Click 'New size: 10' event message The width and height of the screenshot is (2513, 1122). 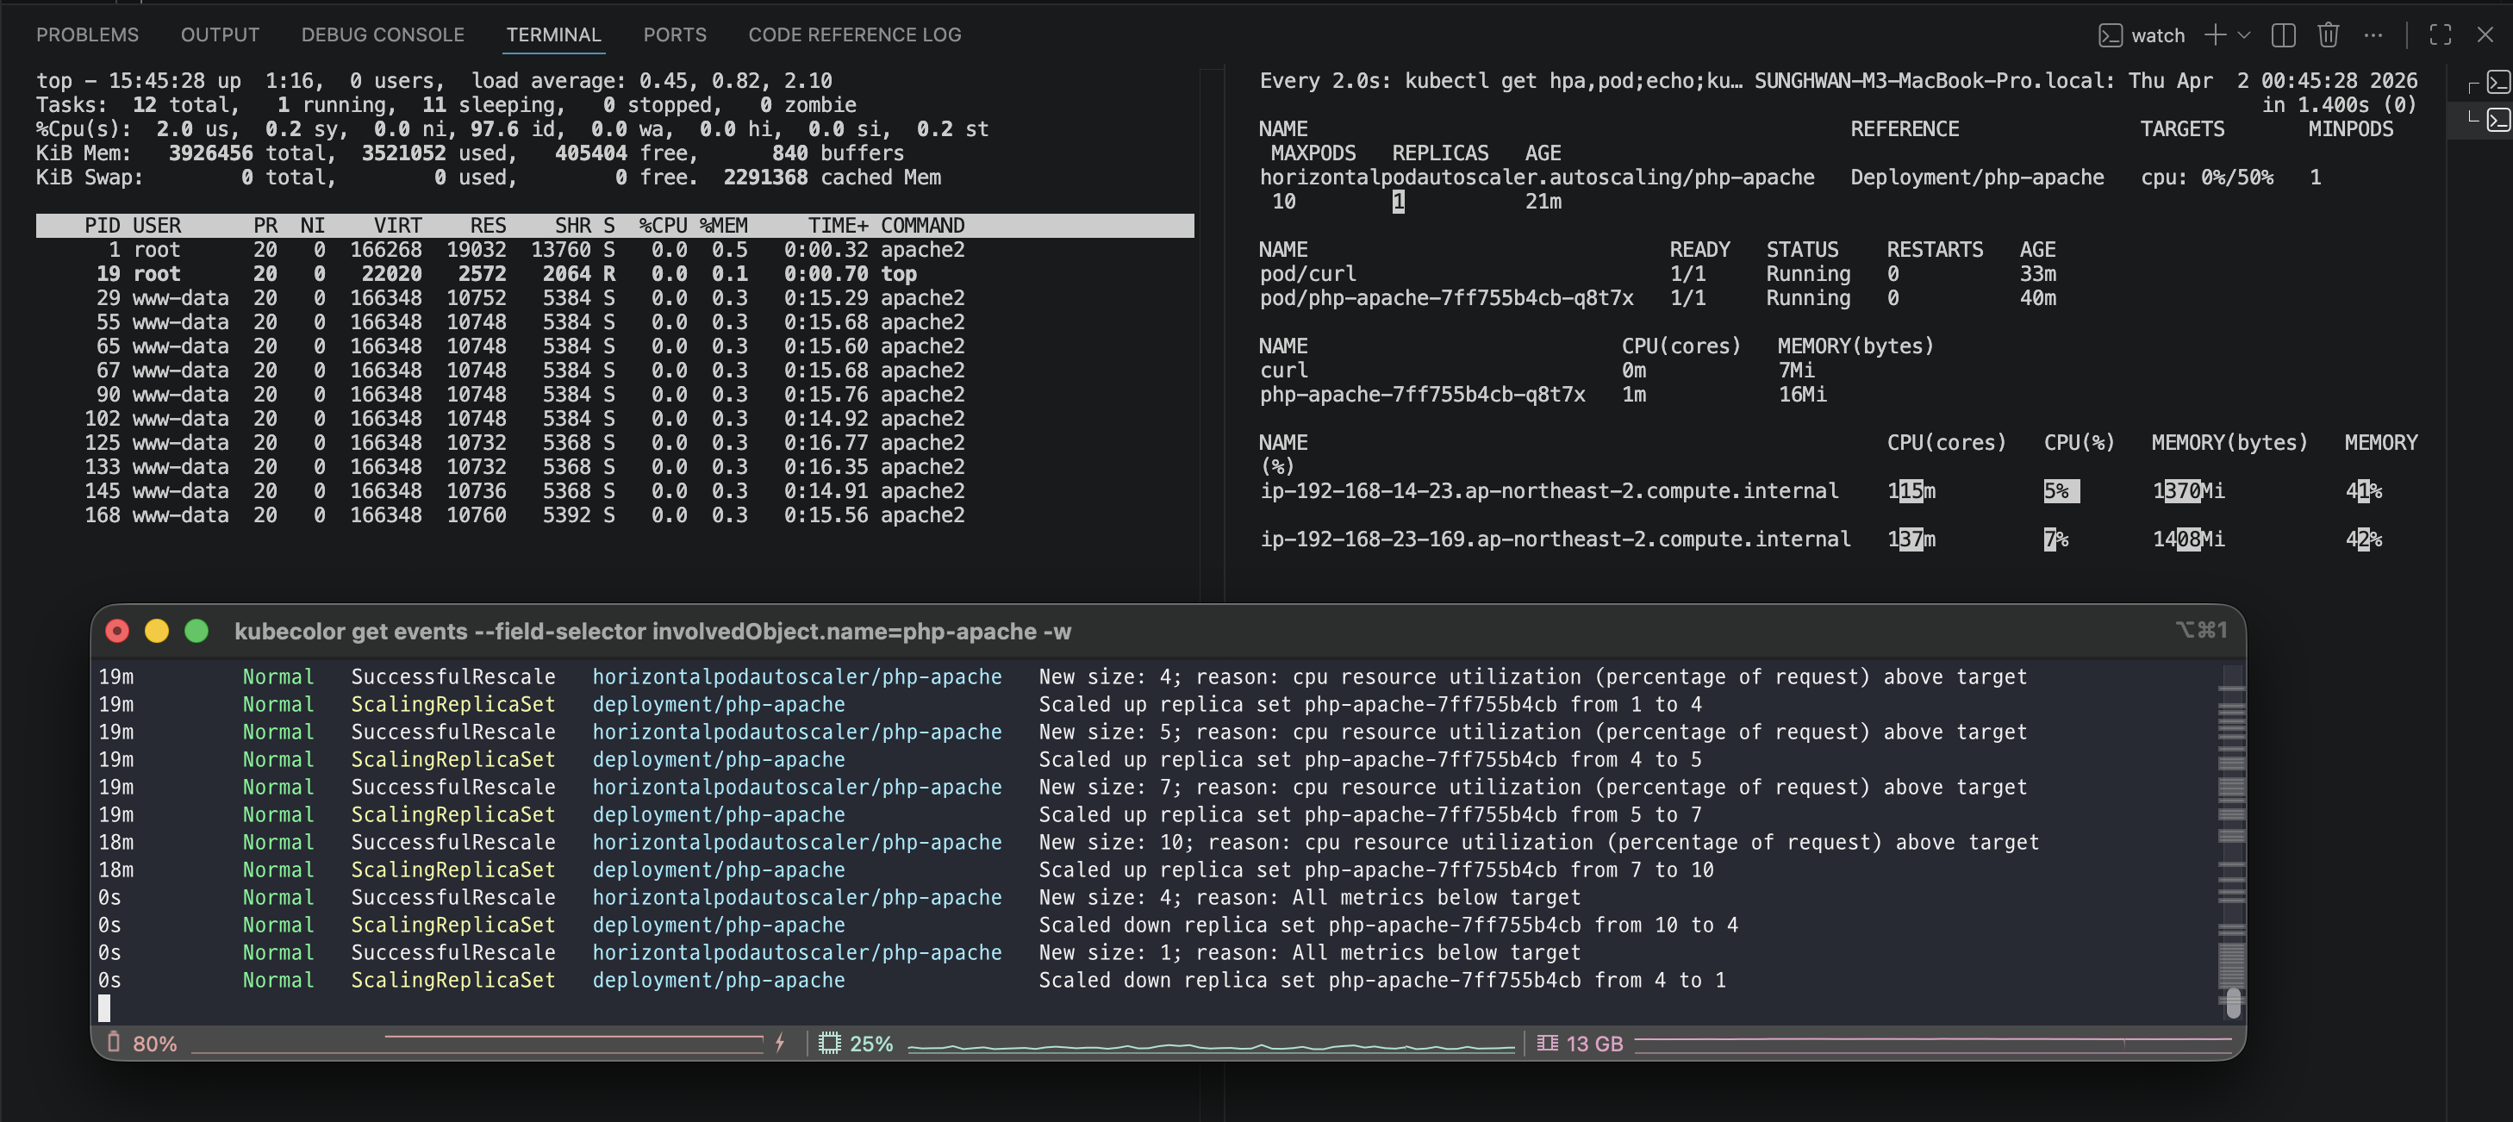(1538, 842)
